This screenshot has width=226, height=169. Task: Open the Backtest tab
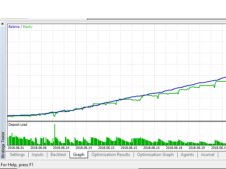58,155
